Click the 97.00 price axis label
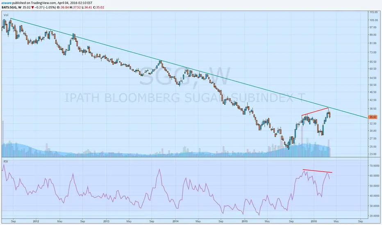 373,27
